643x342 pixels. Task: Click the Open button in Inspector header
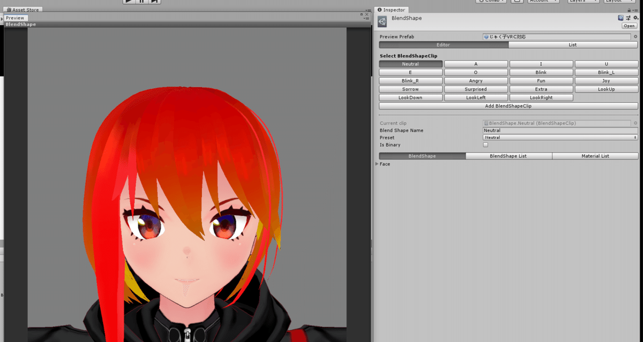point(629,26)
